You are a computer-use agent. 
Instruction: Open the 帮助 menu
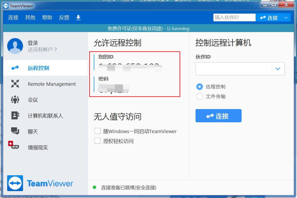point(47,18)
